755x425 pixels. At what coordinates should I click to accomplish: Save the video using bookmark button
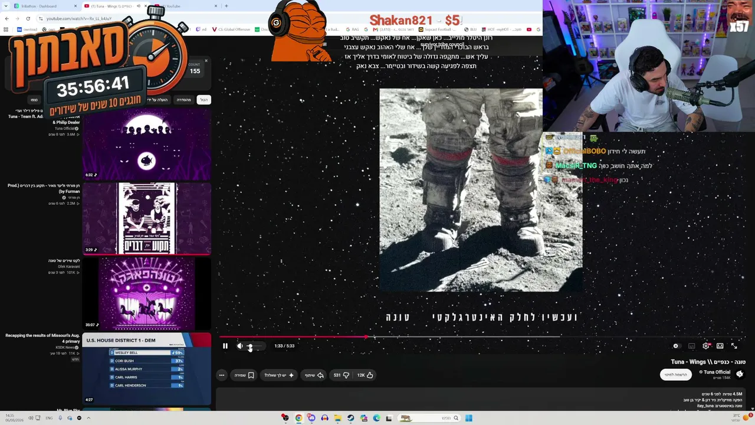click(x=244, y=375)
